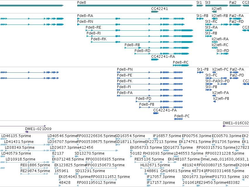Select protein l(2)efl-PB

tap(214, 102)
